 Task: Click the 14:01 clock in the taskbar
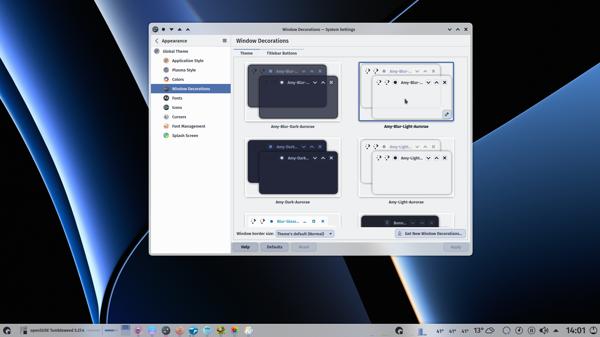click(576, 330)
